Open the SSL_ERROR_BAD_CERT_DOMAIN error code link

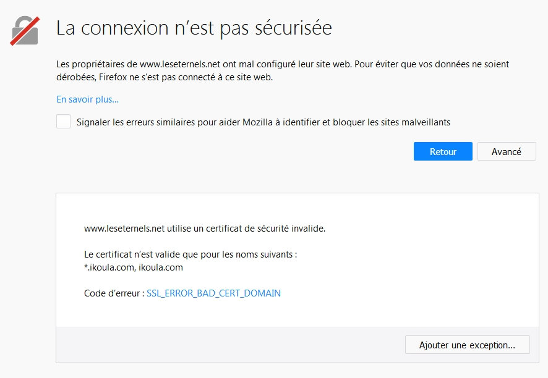coord(213,293)
